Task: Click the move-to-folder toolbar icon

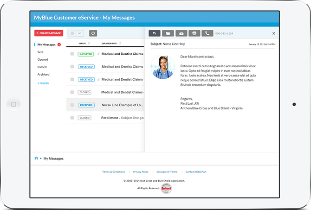Action: click(168, 33)
